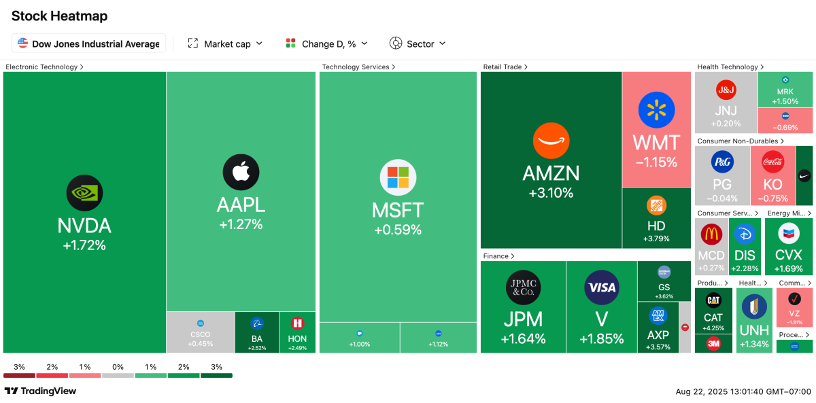Click the UnitedHealth logo above UNH
816x403 pixels.
(754, 307)
